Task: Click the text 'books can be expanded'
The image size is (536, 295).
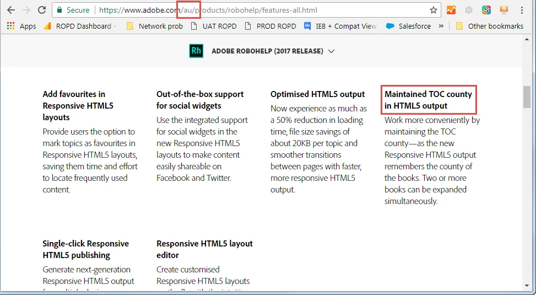Action: [425, 190]
